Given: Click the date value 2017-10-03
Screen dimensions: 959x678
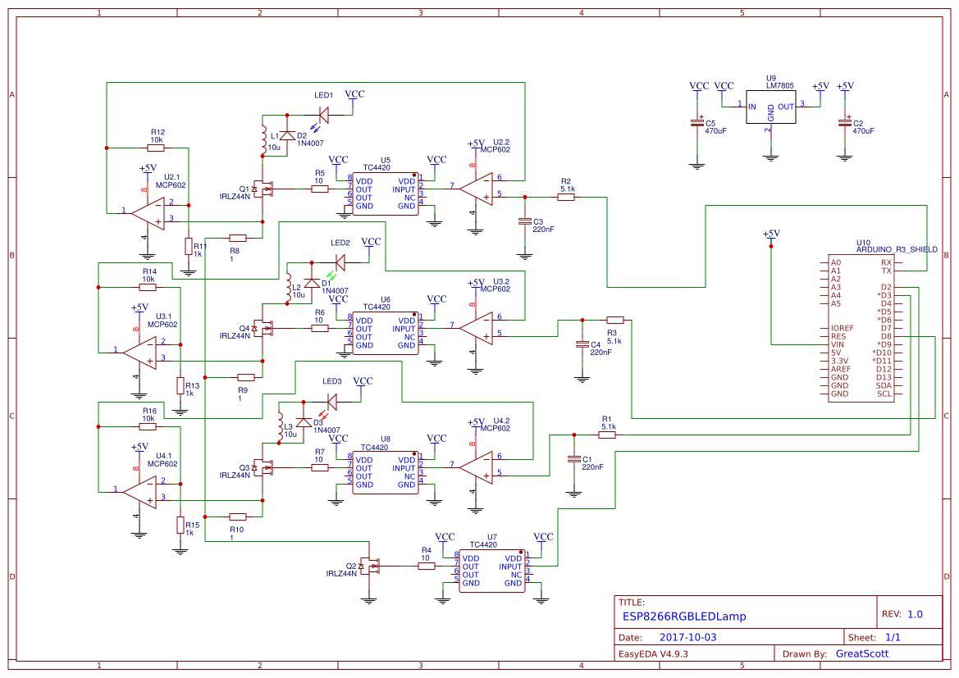Looking at the screenshot, I should (687, 637).
